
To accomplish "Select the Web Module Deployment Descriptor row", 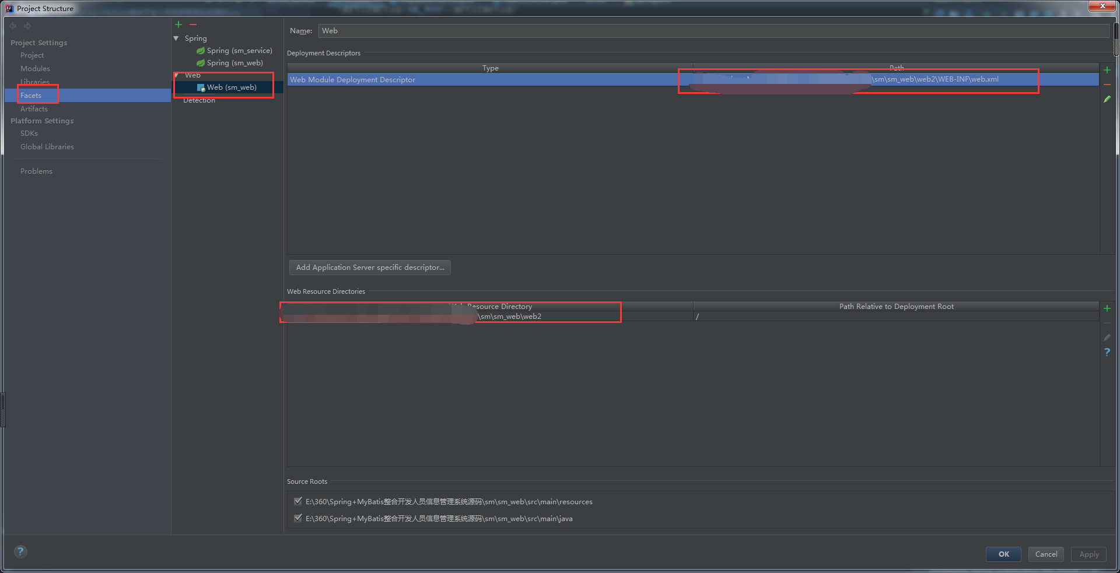I will pos(693,79).
